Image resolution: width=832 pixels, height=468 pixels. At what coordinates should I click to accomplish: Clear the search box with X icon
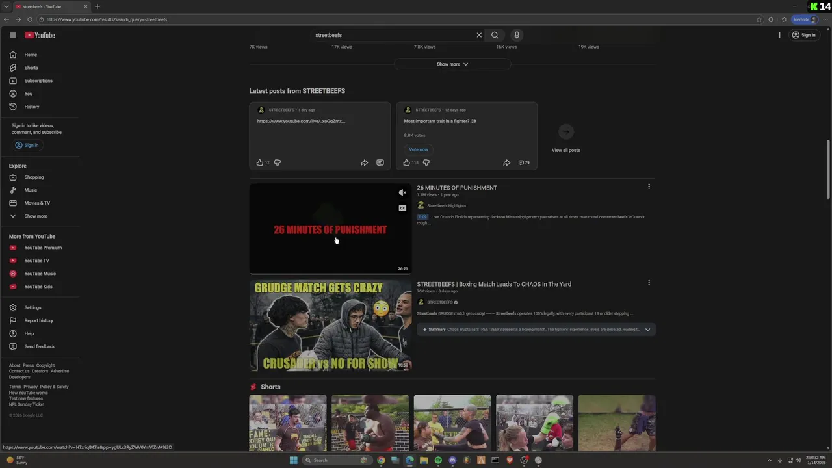click(479, 35)
